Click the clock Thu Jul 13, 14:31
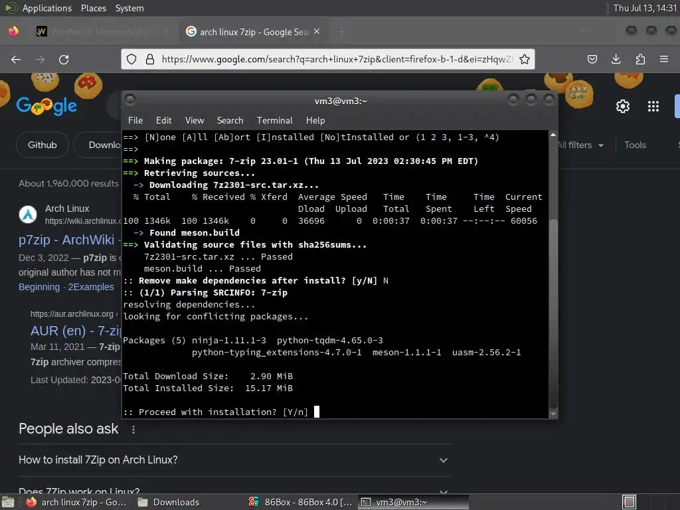The width and height of the screenshot is (680, 510). point(645,8)
